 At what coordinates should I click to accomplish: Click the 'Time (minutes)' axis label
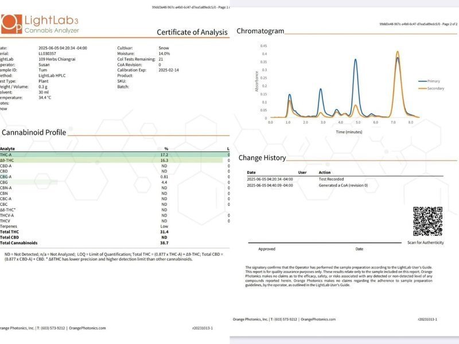point(349,132)
